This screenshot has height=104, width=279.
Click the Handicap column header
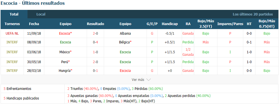(x=170, y=24)
